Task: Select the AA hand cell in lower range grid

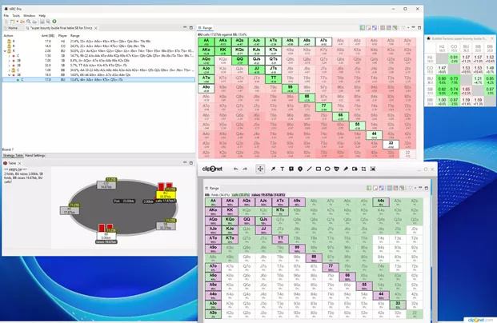Action: pos(213,203)
